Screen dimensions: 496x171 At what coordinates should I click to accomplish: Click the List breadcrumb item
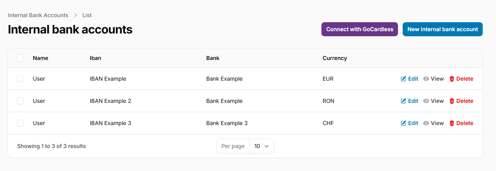tap(87, 15)
